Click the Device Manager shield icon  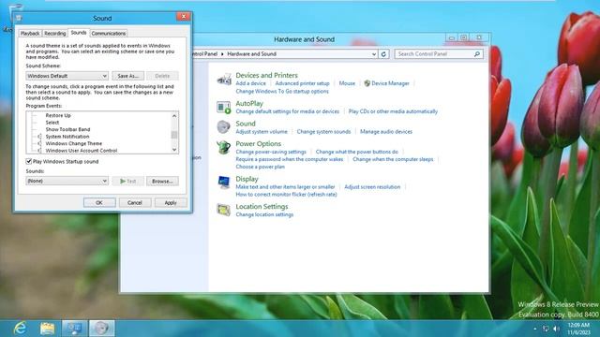[x=367, y=83]
